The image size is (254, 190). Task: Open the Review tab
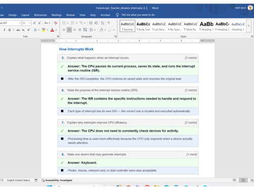coord(71,15)
